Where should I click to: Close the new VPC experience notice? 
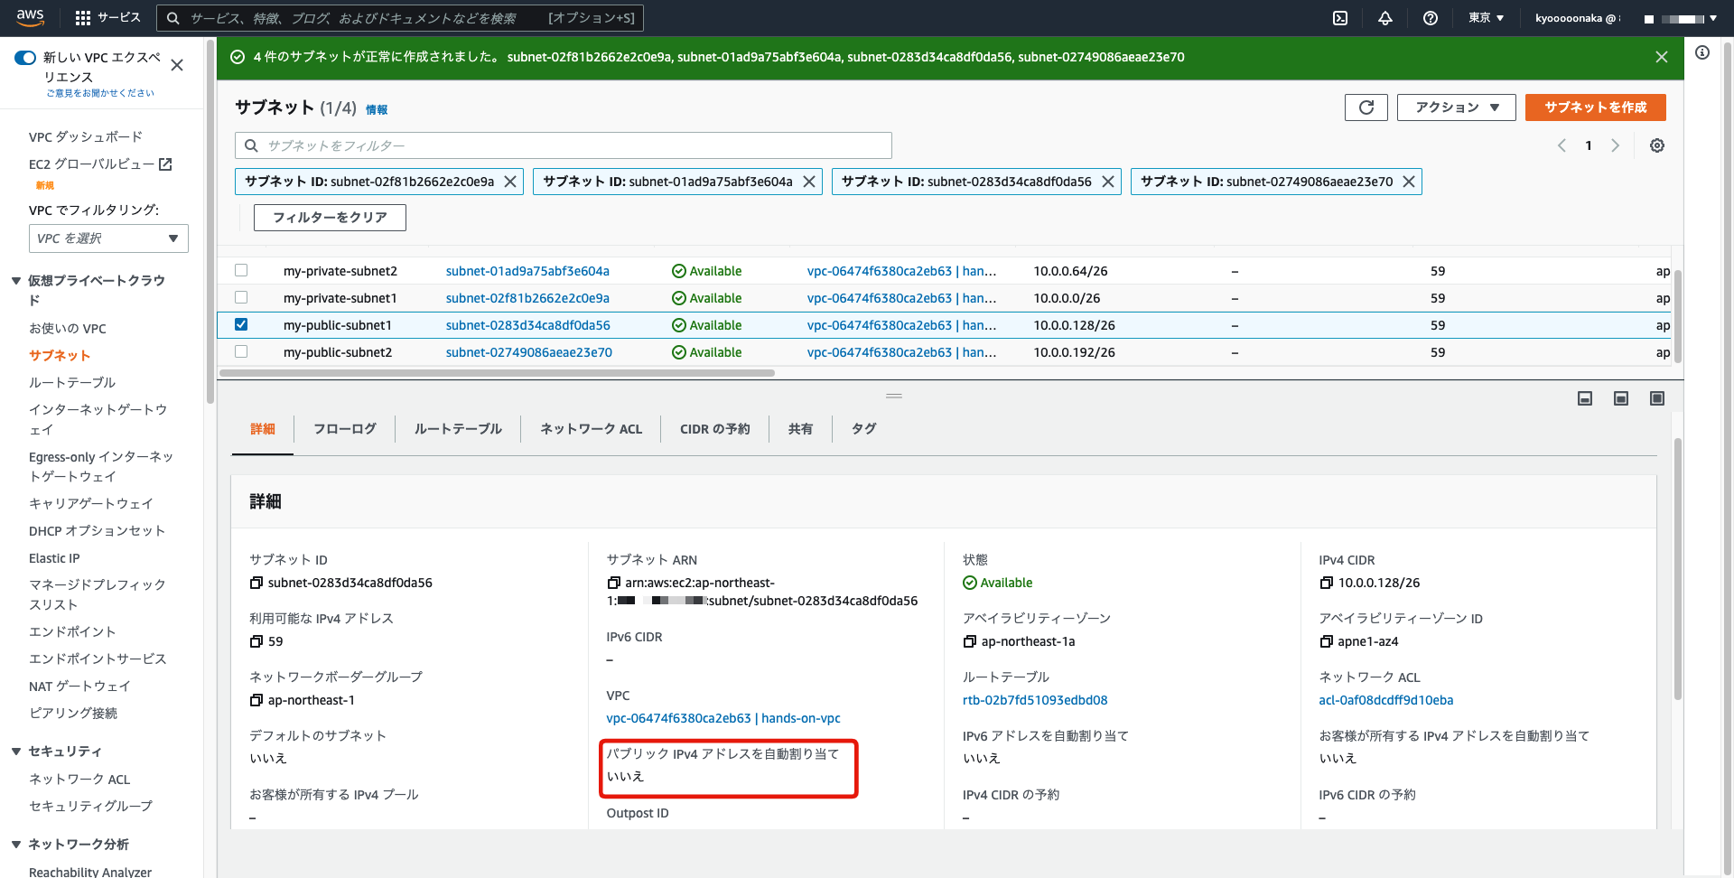[x=177, y=65]
